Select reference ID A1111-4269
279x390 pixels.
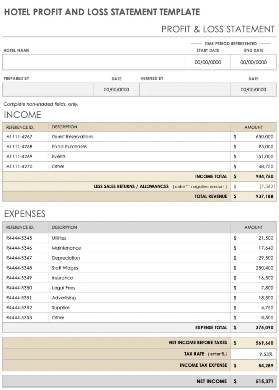coord(19,157)
